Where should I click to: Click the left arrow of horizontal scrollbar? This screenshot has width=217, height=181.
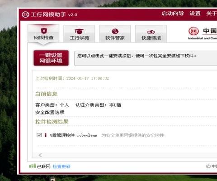pos(40,155)
